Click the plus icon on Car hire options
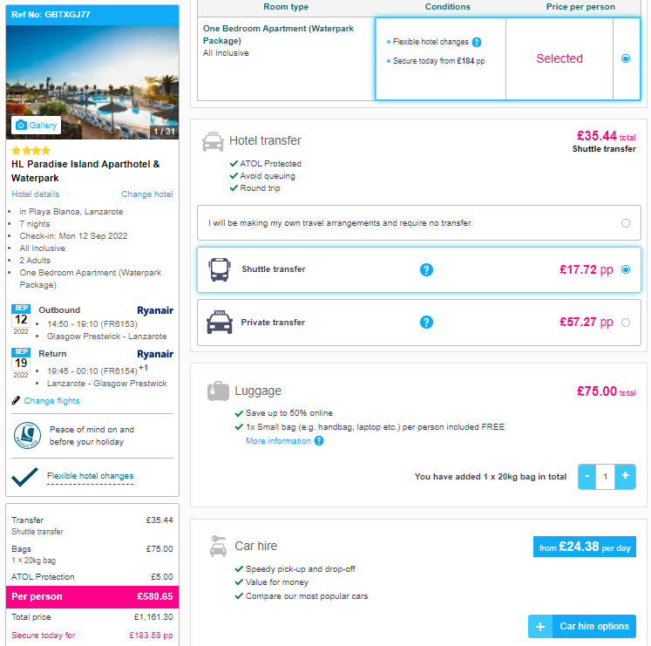 pos(540,627)
